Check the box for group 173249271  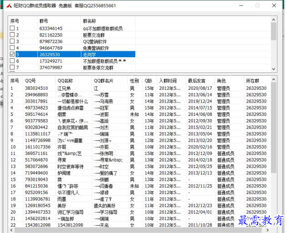point(12,61)
